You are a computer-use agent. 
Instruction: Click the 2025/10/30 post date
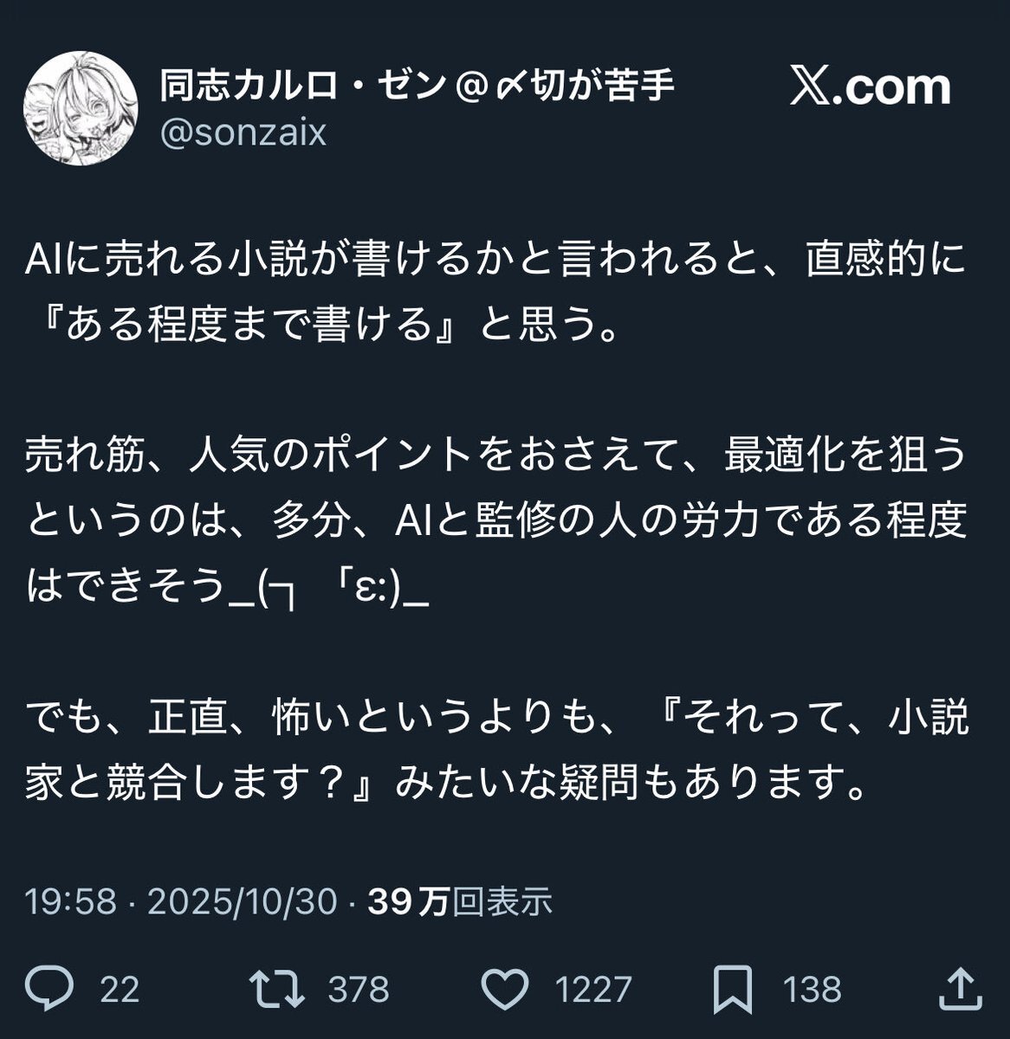(x=242, y=902)
